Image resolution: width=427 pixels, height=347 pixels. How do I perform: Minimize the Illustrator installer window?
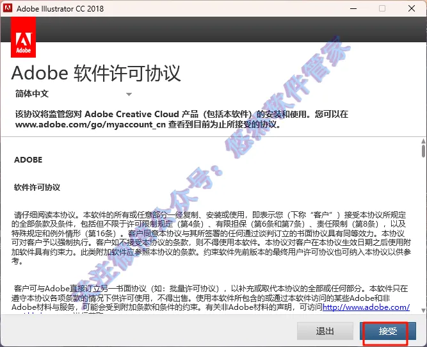(353, 8)
